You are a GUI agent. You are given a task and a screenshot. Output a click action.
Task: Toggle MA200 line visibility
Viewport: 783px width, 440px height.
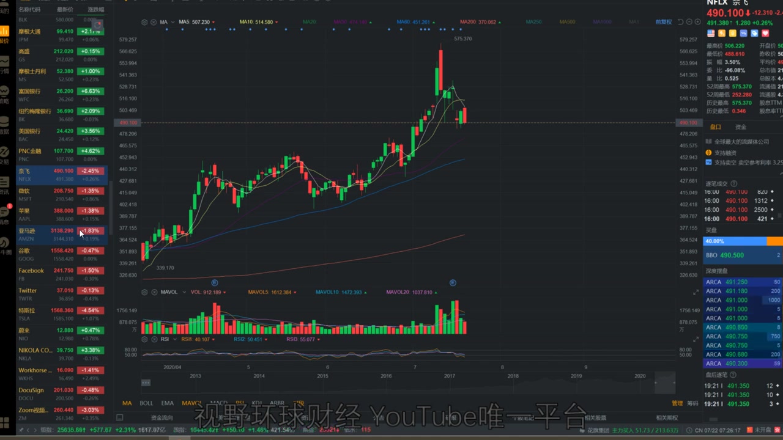point(480,22)
